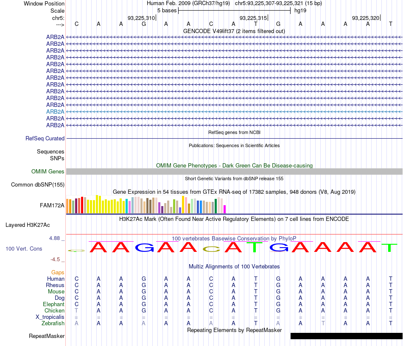Open the H3K27Ac Mark ENCODE track title
Viewport: 403px width, 346px height.
coord(234,219)
